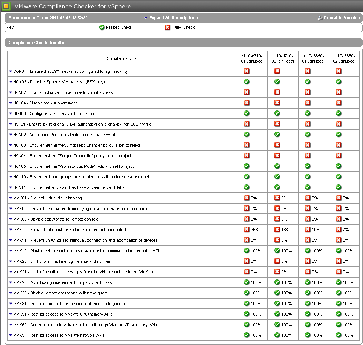Click the VMX03 Disable copy/paste rule

point(56,219)
